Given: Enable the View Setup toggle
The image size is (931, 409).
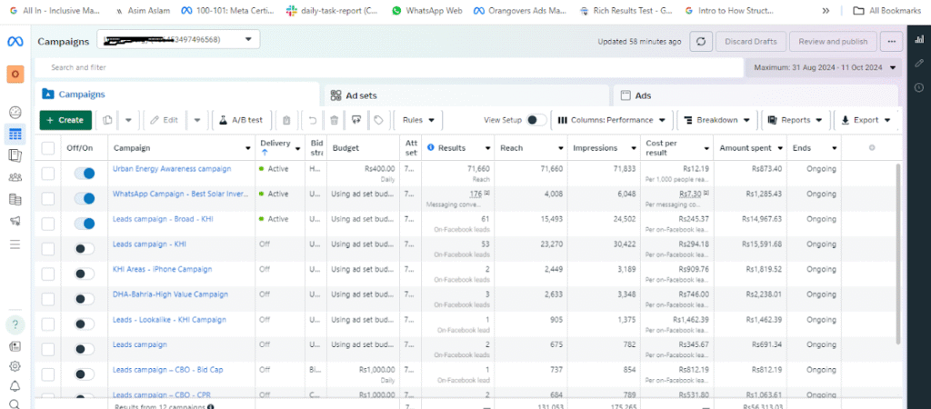Looking at the screenshot, I should [x=536, y=120].
